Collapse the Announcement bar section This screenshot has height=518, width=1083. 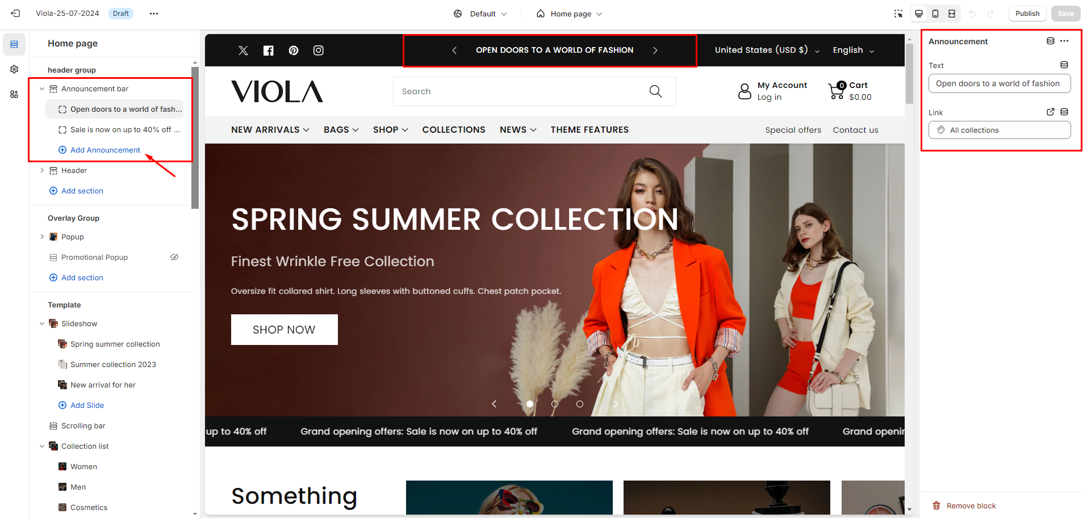[x=42, y=89]
